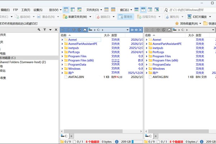216x144 pixels.
Task: Click the home icon in the right pane
Action: (x=169, y=30)
